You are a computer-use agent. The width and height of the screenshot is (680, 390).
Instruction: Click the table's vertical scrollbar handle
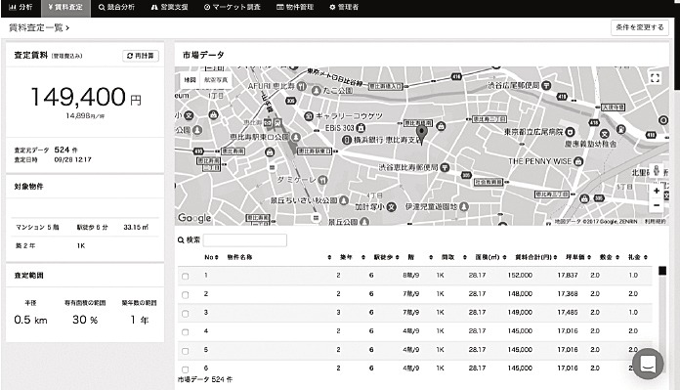click(662, 271)
